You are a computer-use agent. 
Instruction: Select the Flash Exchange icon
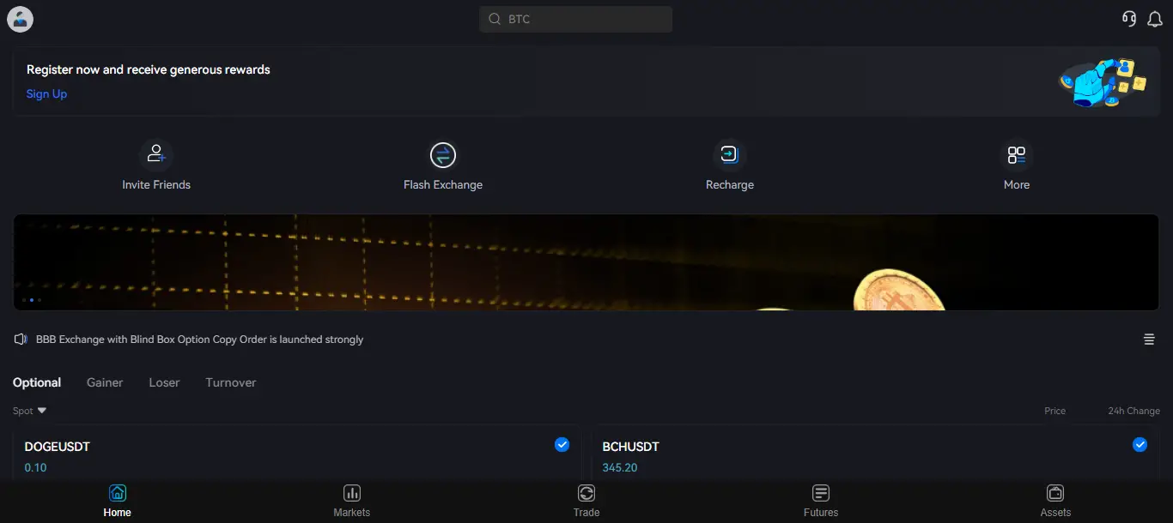coord(443,155)
